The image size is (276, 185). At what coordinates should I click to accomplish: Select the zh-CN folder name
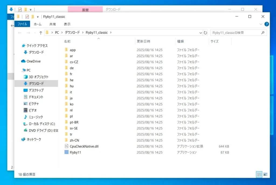point(74,140)
